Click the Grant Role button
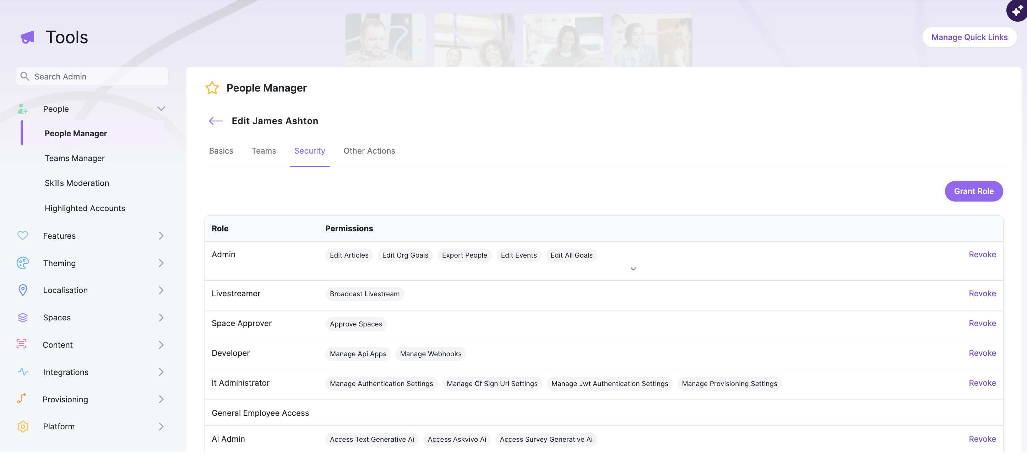Screen dimensions: 1027x457 tap(974, 191)
